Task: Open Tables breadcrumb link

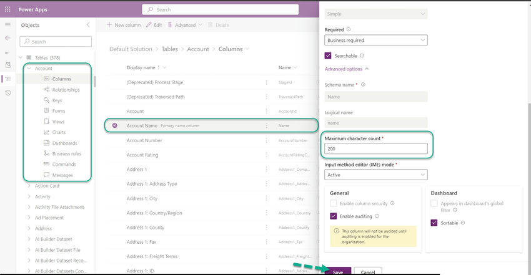Action: coord(170,49)
